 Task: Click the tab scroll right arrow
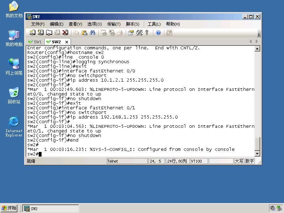click(257, 42)
